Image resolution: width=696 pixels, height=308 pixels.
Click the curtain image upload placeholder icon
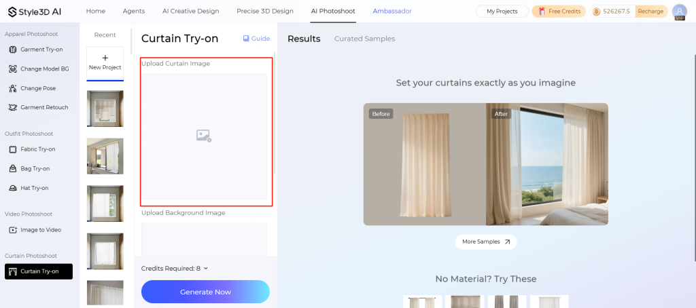click(204, 136)
